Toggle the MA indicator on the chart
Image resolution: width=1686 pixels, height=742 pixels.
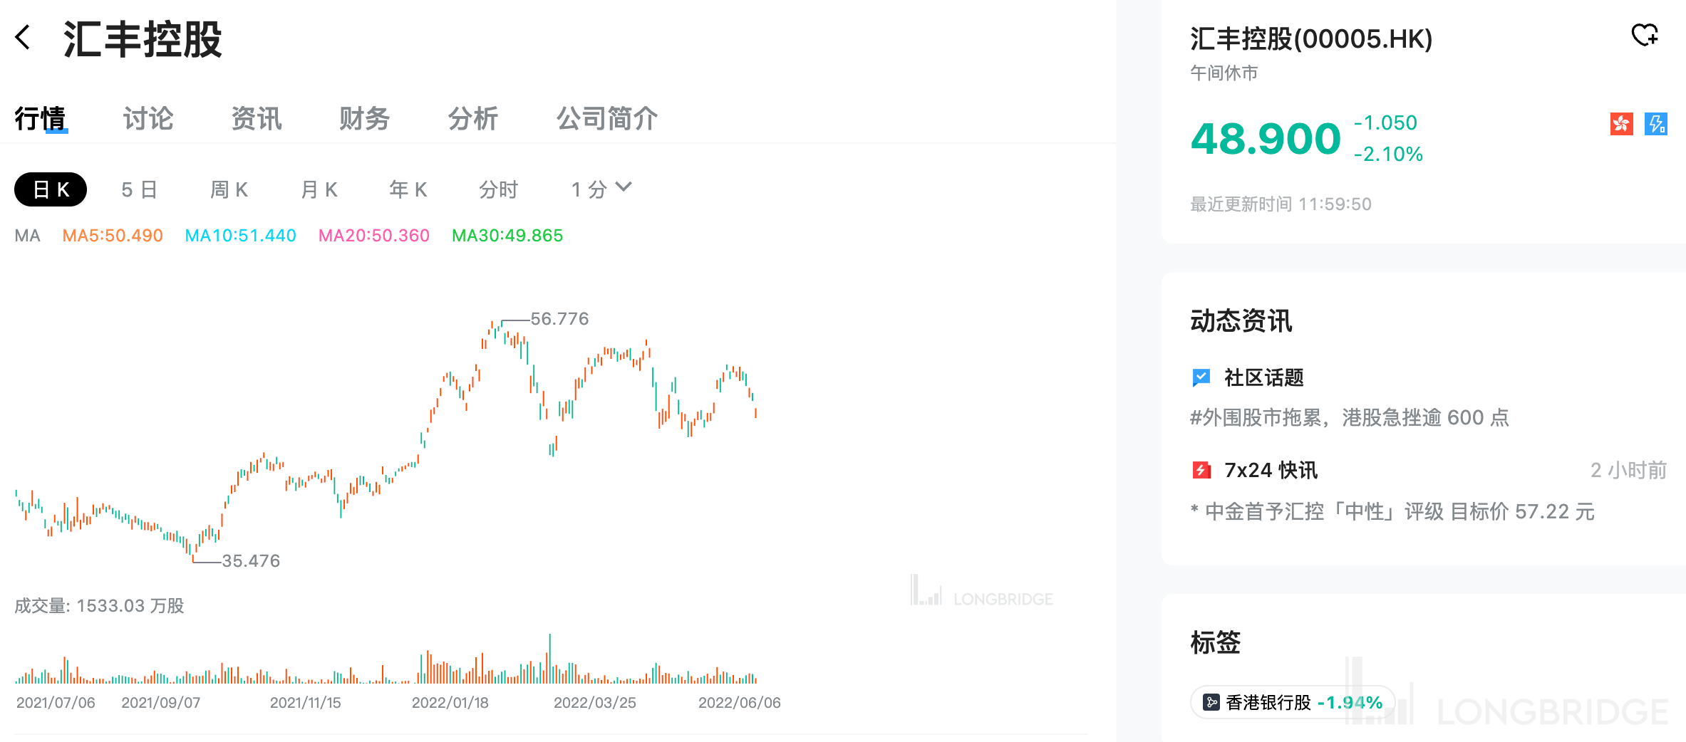[27, 235]
